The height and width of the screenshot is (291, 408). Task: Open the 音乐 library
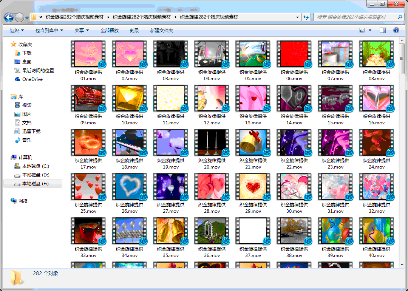pyautogui.click(x=26, y=140)
